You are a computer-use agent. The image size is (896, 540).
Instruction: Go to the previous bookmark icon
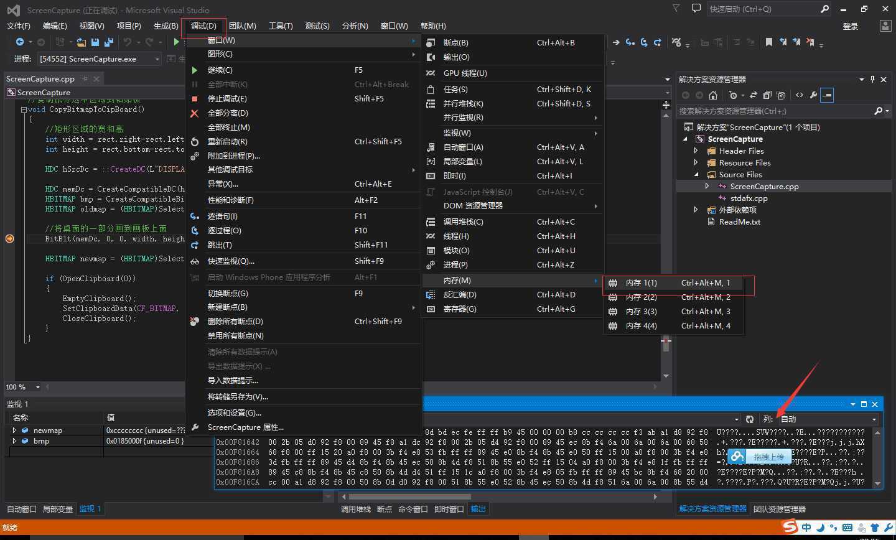[783, 42]
